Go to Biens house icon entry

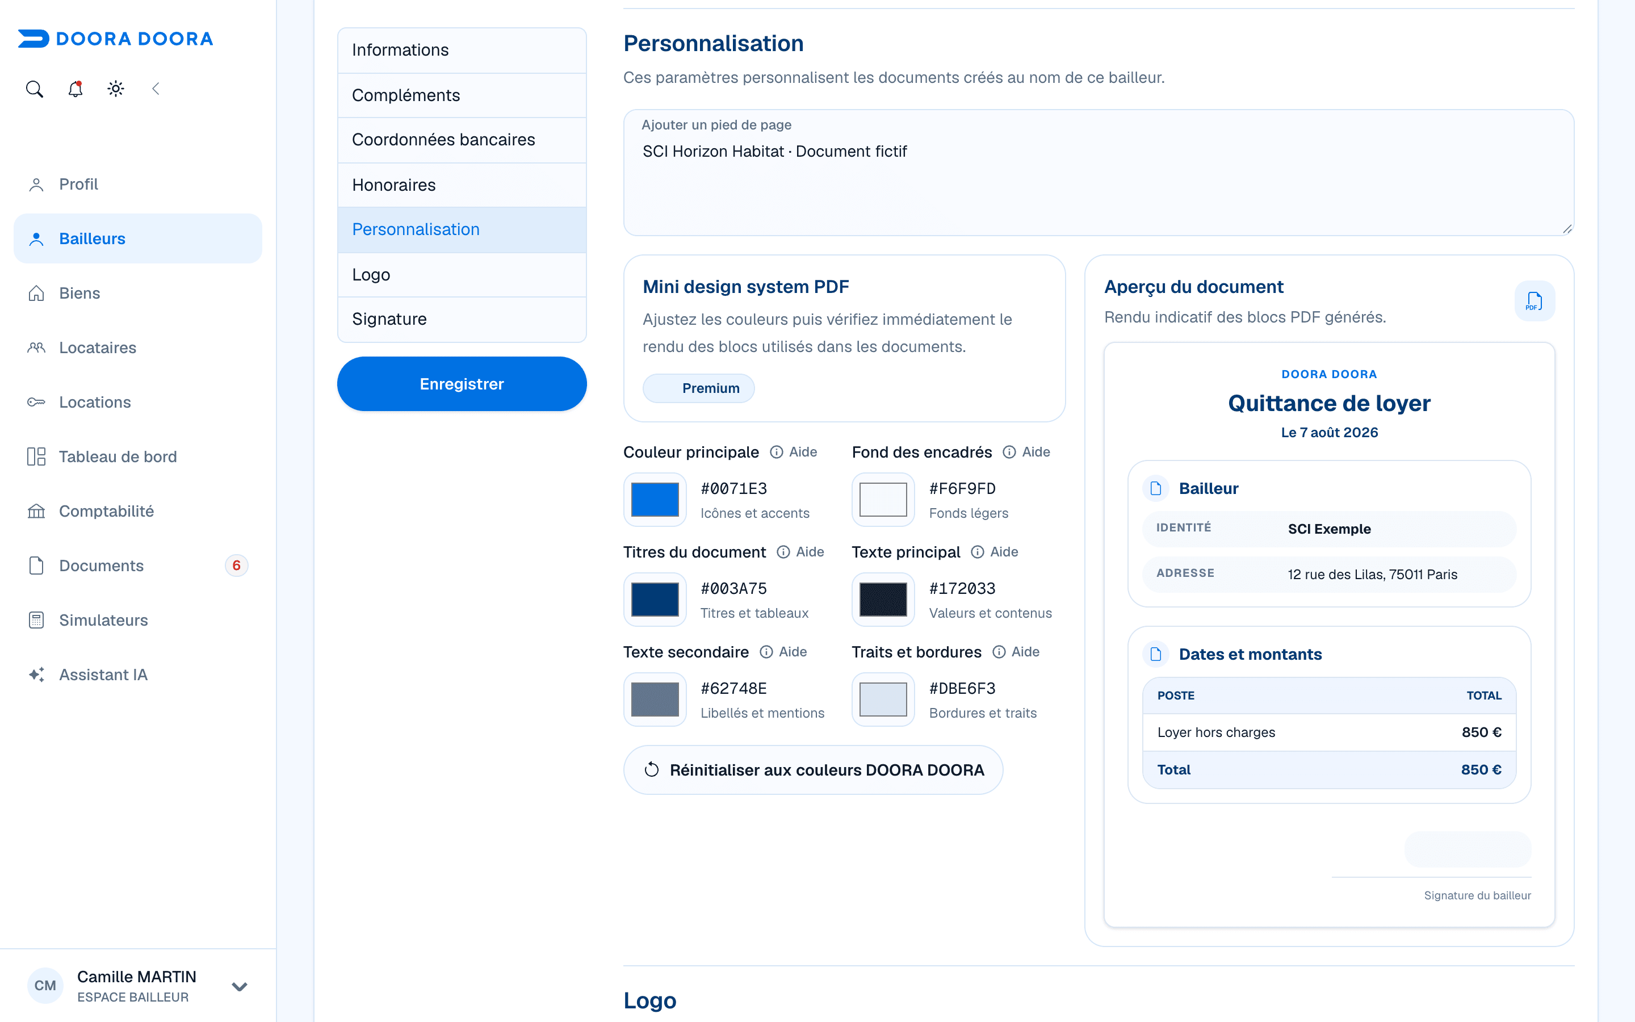pyautogui.click(x=138, y=292)
